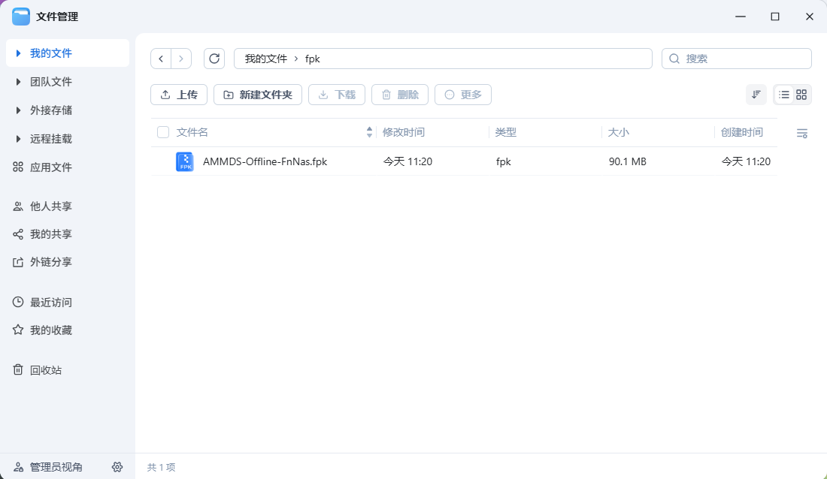827x479 pixels.
Task: Click the 上传 button
Action: pos(178,95)
